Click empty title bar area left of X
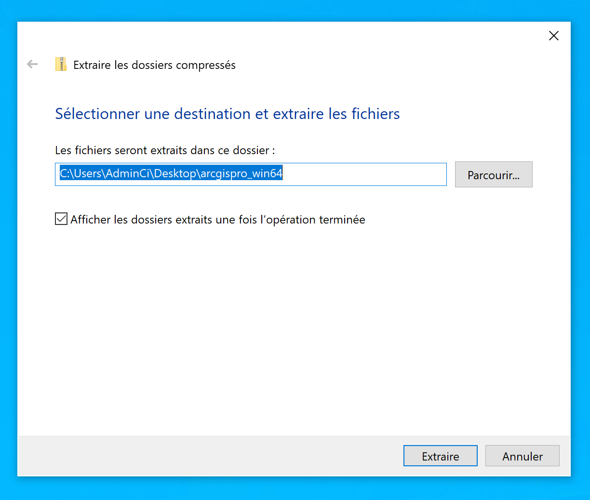 click(x=386, y=36)
